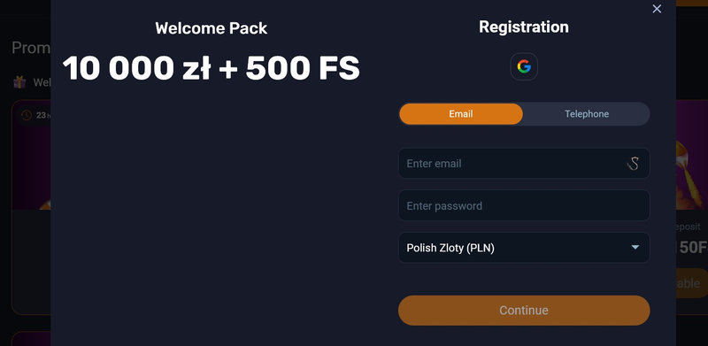Switch to the Telephone registration tab
708x346 pixels.
587,114
